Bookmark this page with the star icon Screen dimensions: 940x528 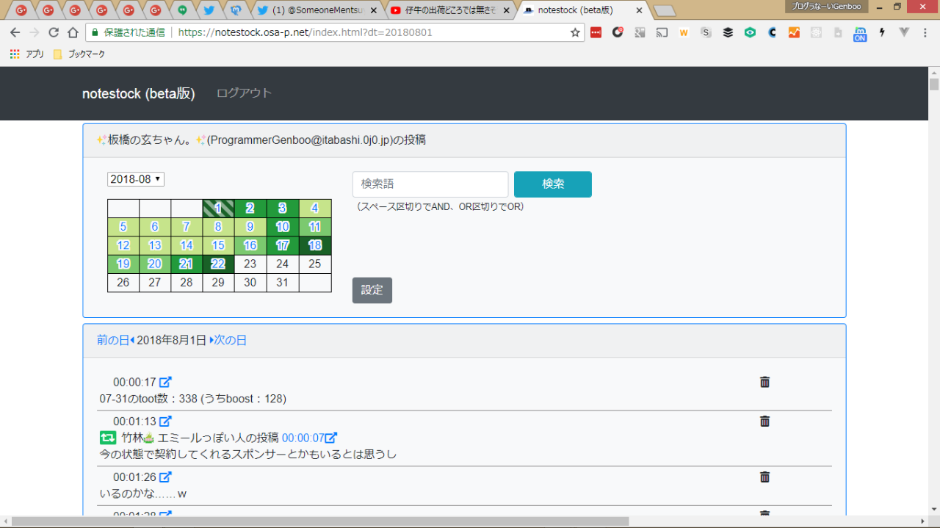tap(575, 32)
